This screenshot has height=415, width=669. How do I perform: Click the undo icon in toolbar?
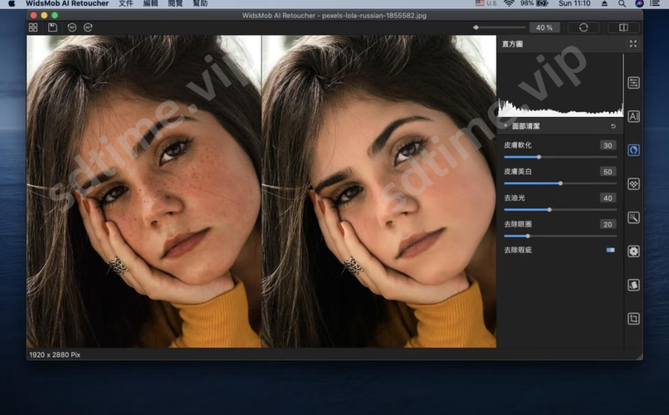72,27
